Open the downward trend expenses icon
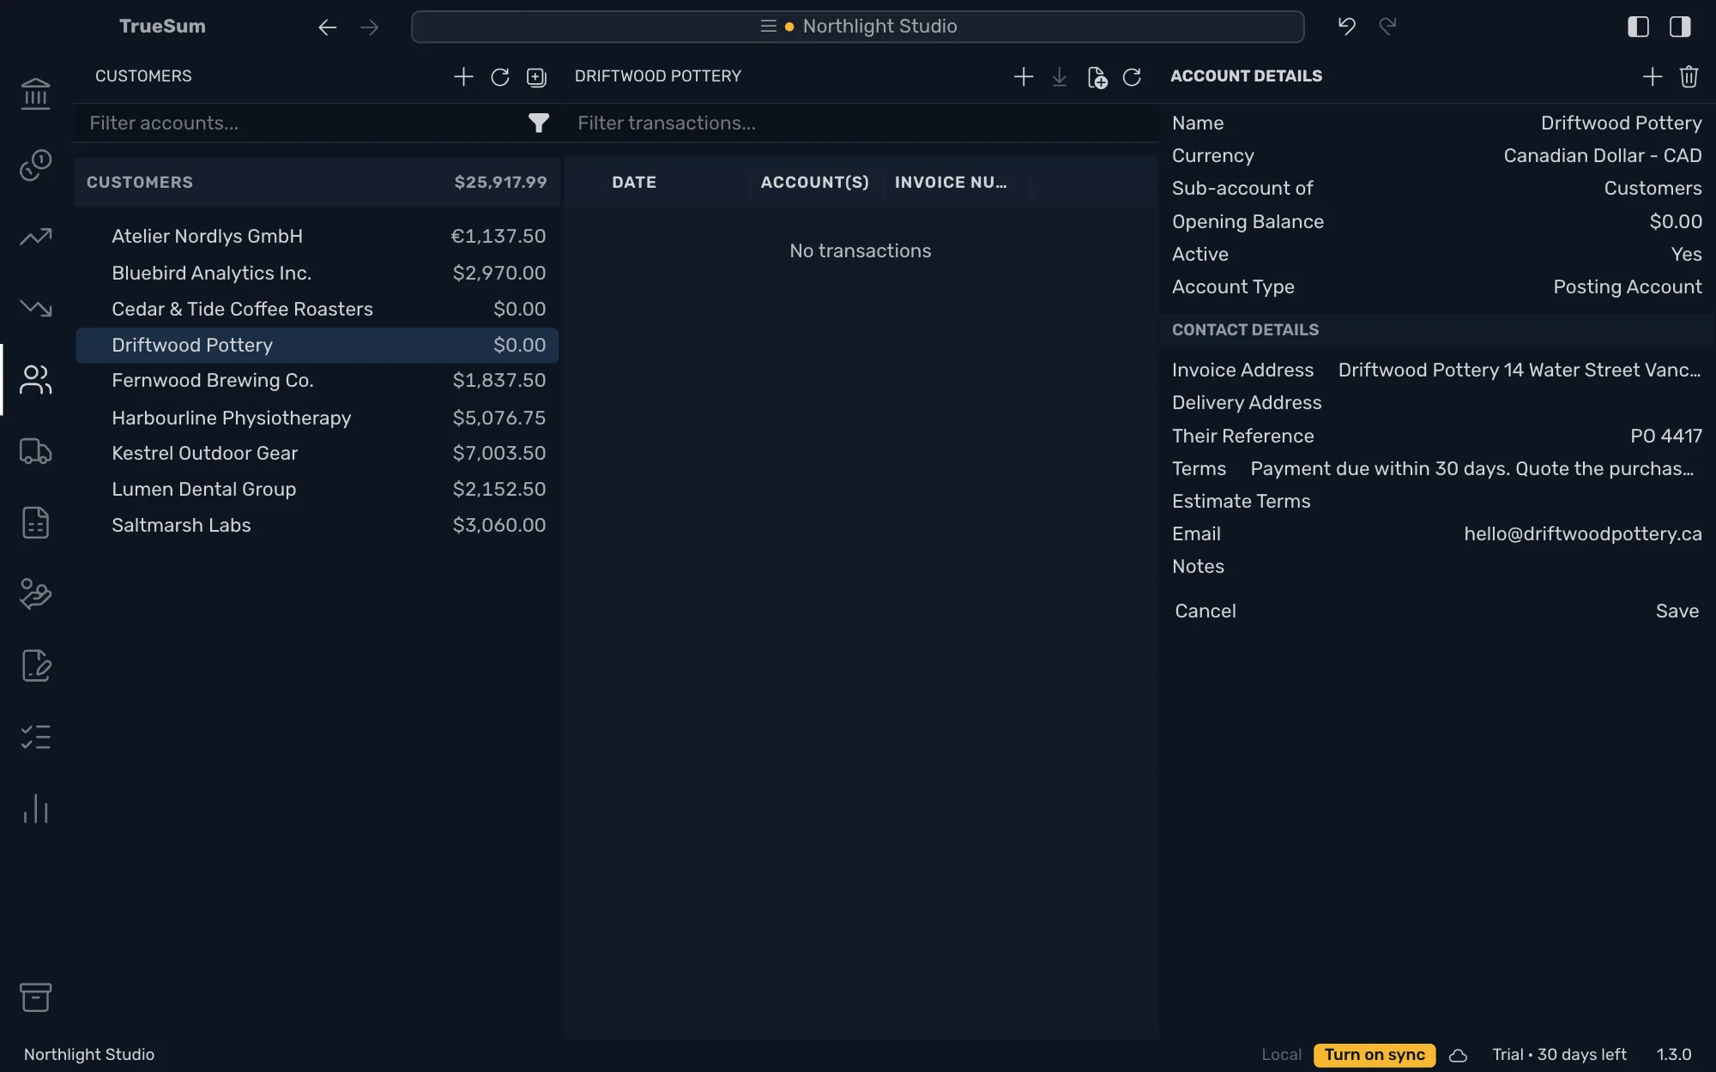 [35, 308]
